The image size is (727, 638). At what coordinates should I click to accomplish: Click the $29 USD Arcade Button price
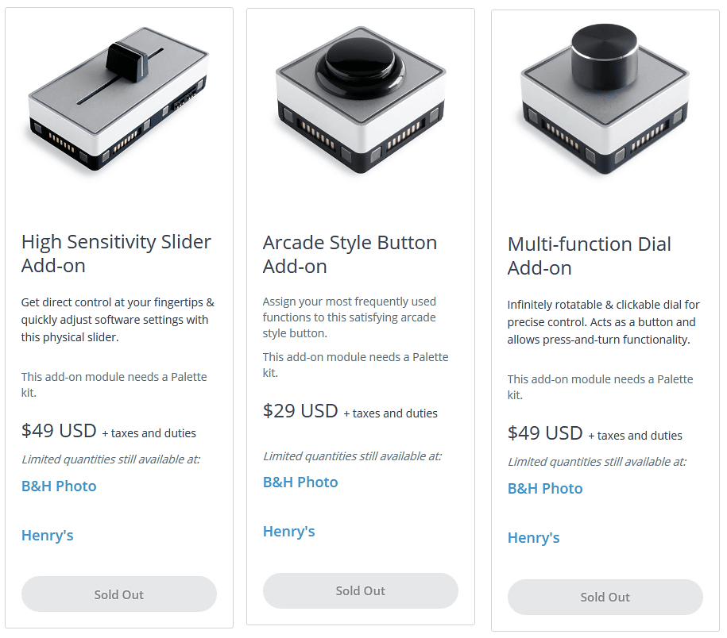pyautogui.click(x=300, y=411)
